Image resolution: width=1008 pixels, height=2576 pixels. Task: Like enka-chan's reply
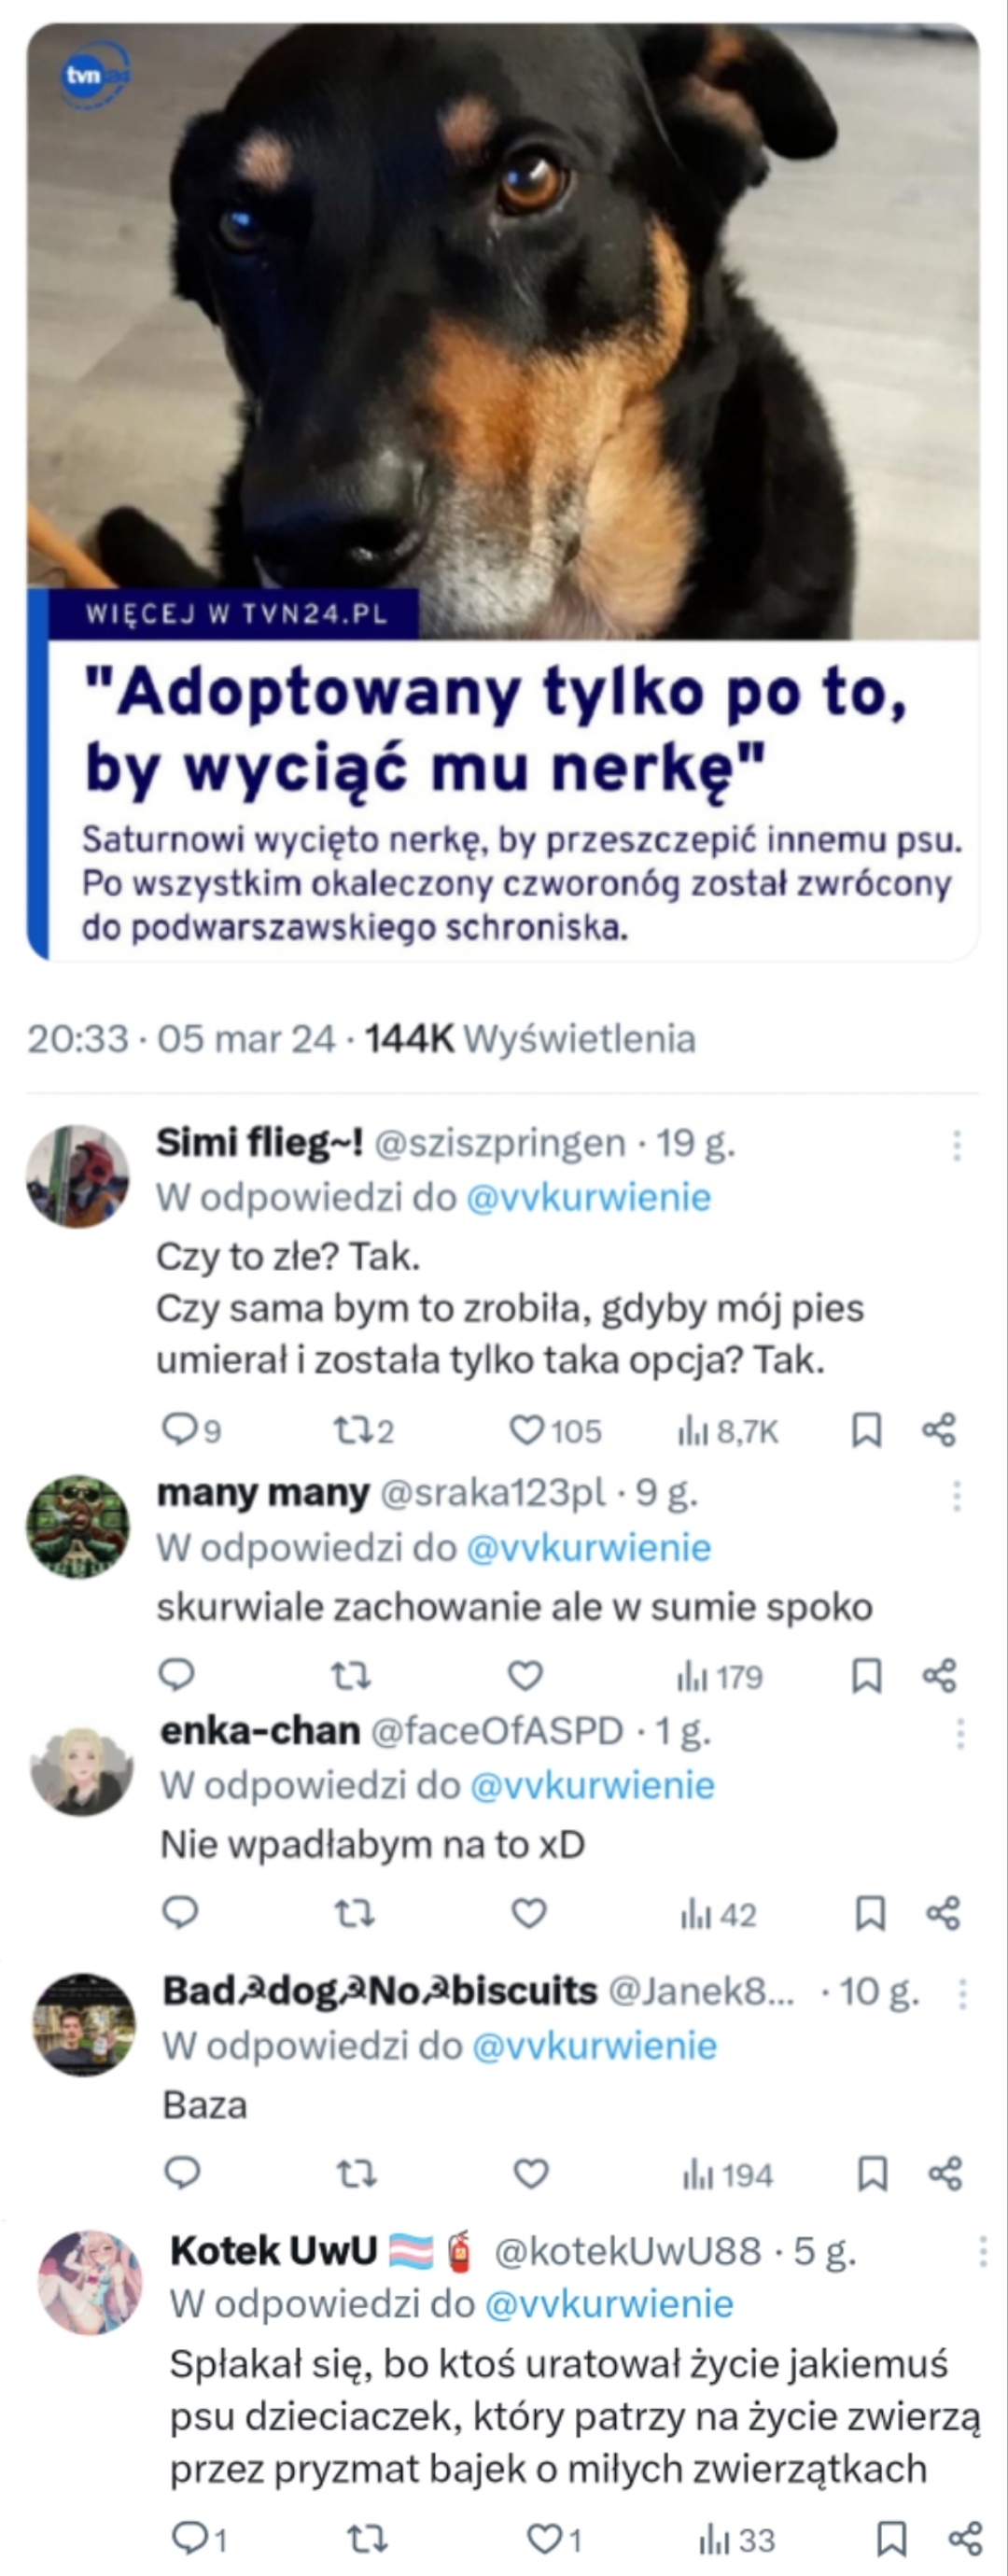[528, 1913]
